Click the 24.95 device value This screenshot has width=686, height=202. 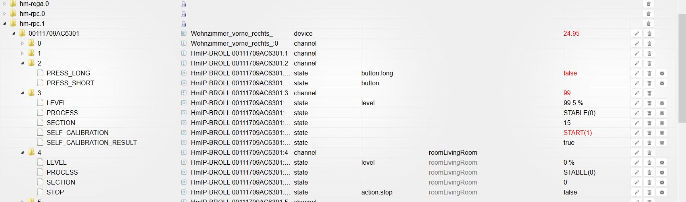[571, 34]
